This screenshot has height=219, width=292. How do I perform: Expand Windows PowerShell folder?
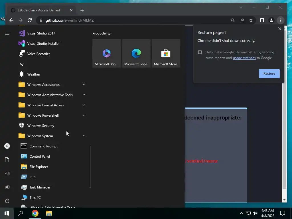[x=52, y=115]
